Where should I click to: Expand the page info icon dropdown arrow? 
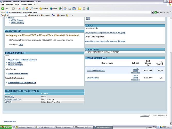coord(55,15)
